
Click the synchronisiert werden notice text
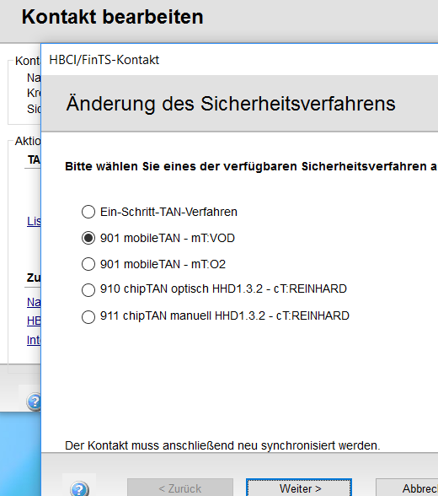pyautogui.click(x=222, y=445)
